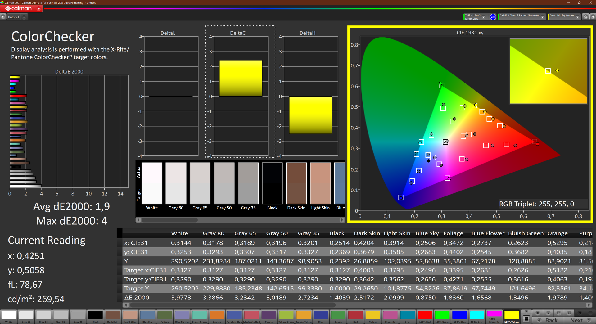Click the left arrow panel icon beside gear

coord(592,17)
